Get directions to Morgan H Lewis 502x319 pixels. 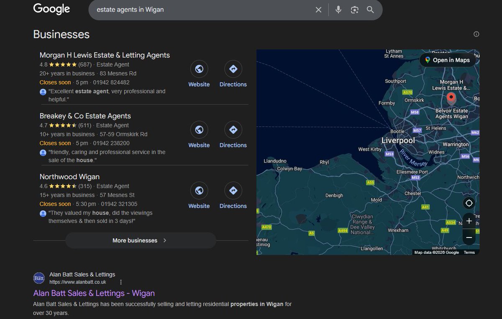coord(233,69)
